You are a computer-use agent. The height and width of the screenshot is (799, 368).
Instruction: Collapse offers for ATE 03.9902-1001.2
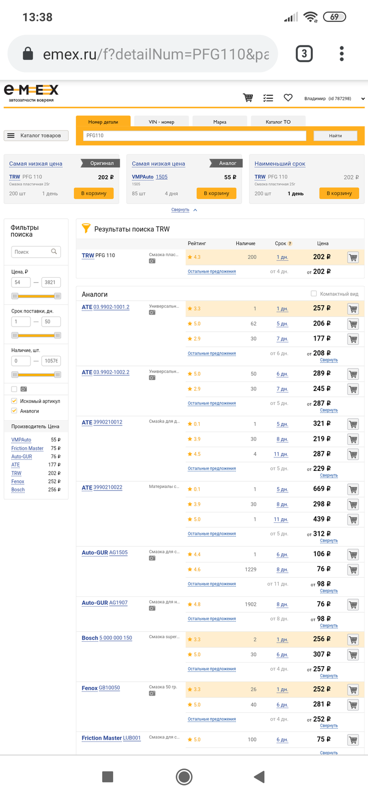point(329,360)
